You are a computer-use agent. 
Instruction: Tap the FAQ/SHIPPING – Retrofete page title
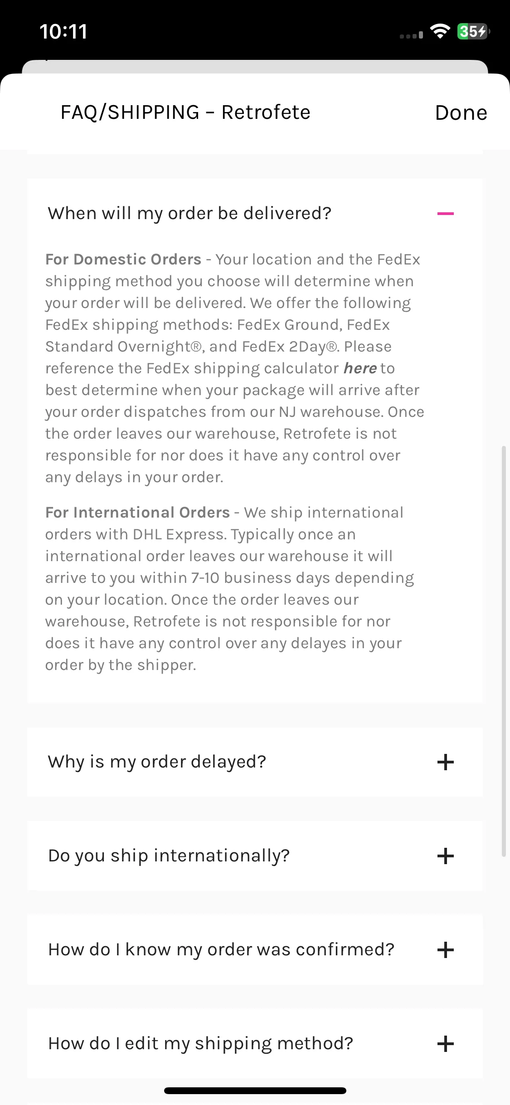tap(185, 112)
